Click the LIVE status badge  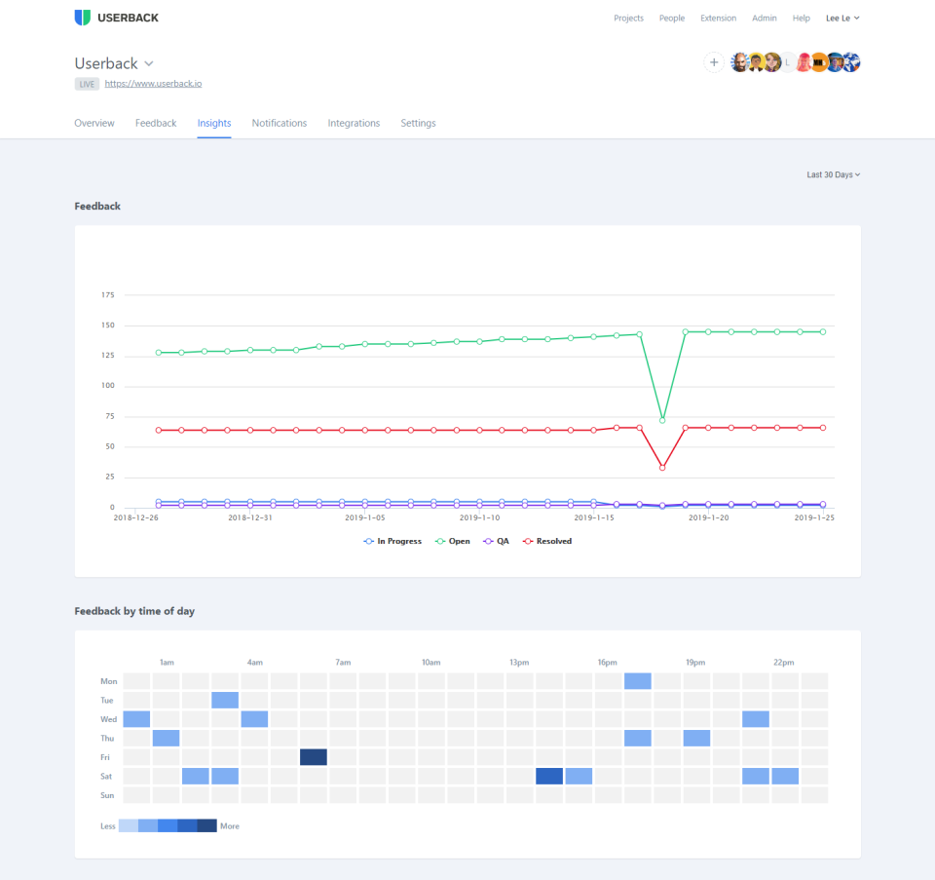[87, 84]
